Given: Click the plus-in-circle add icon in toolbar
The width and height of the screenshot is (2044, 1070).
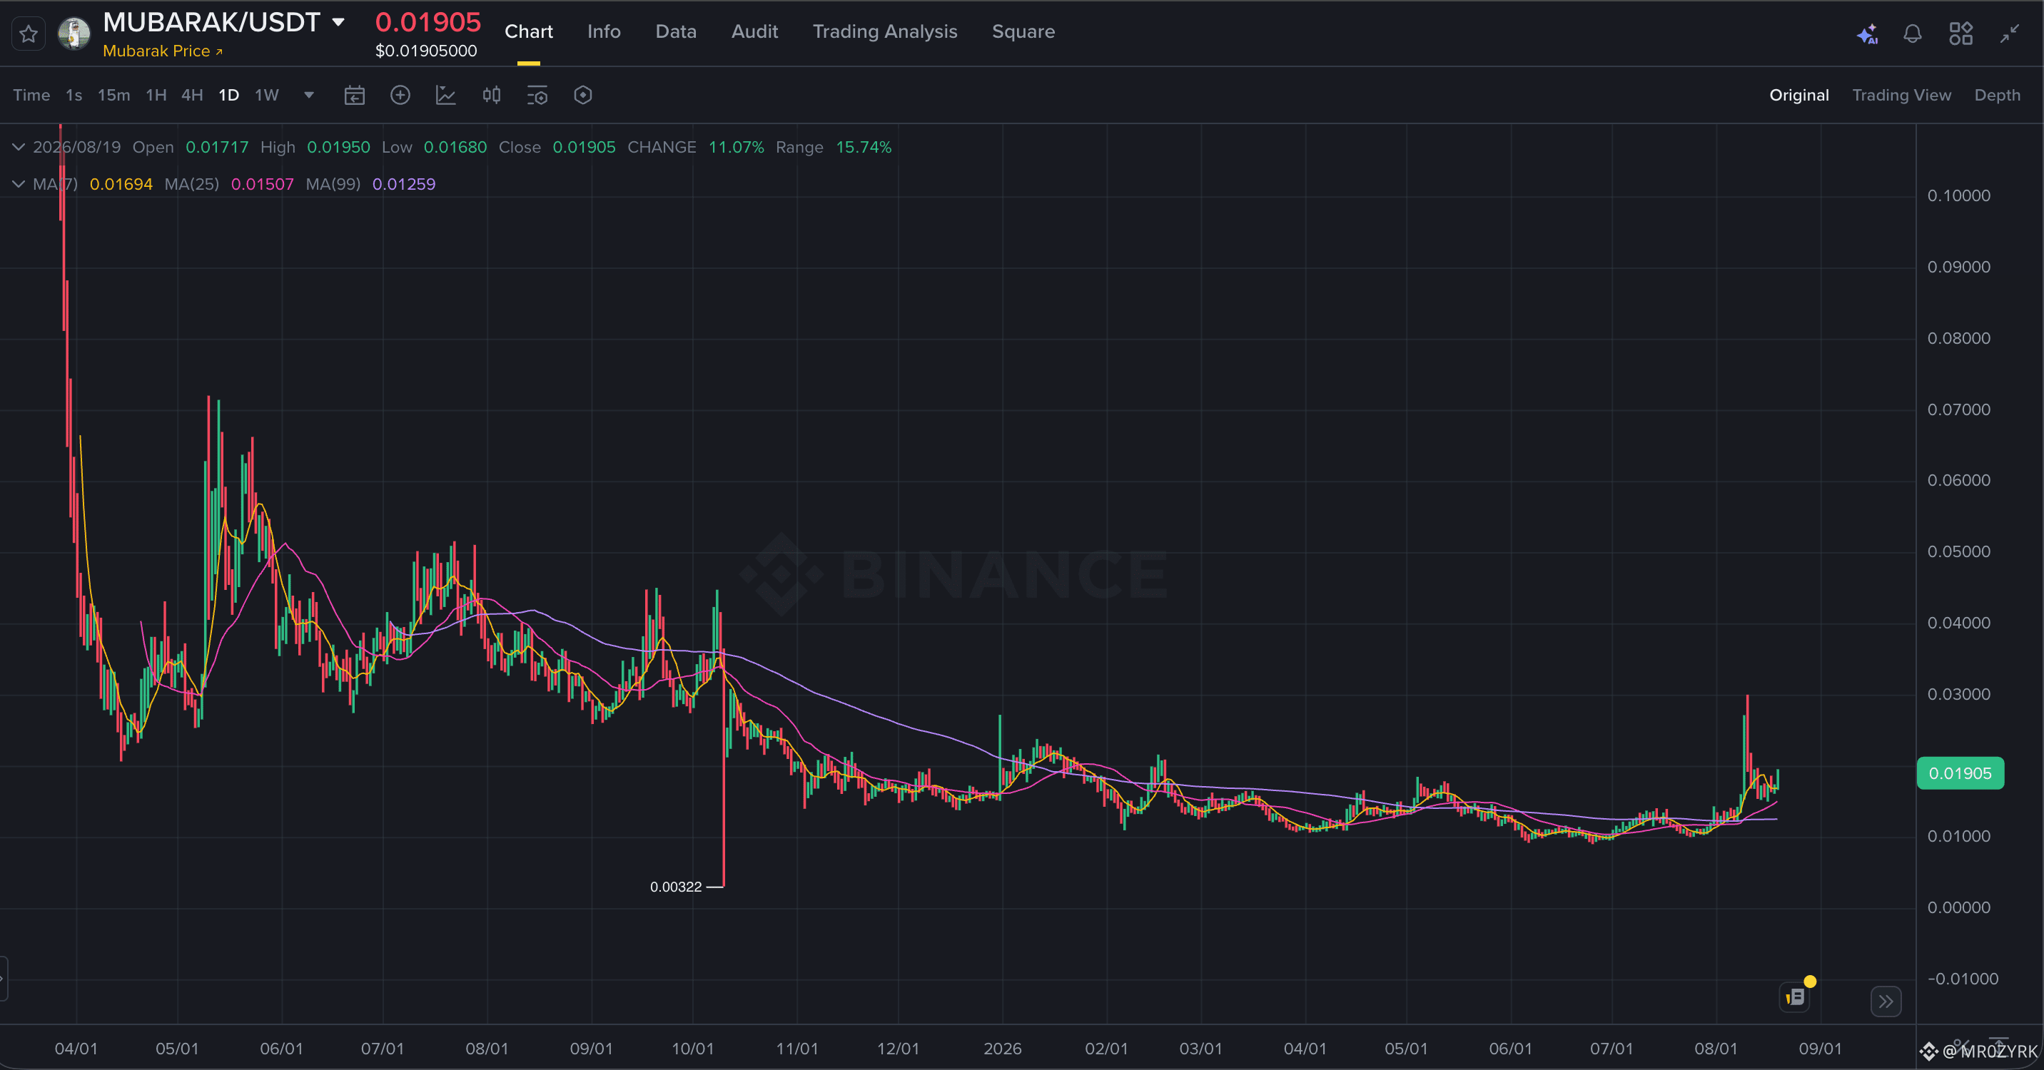Looking at the screenshot, I should 400,95.
